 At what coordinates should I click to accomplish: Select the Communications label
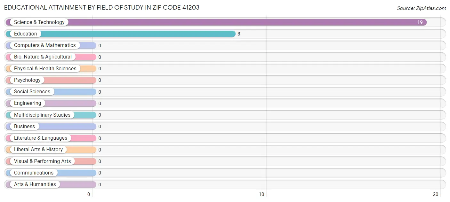pos(34,173)
